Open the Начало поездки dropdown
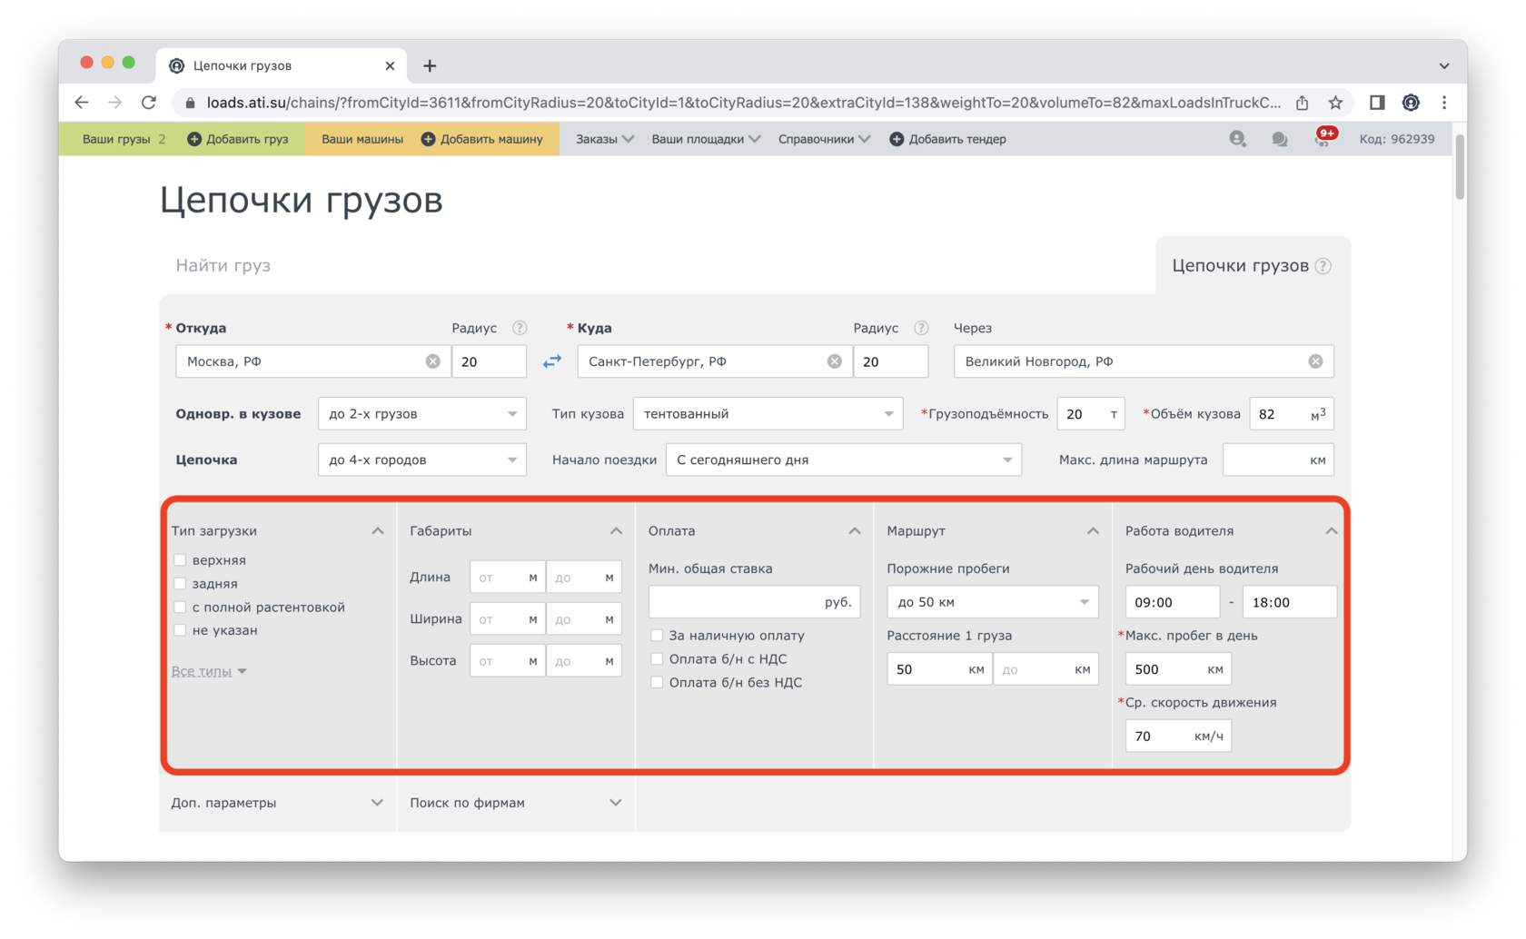Viewport: 1526px width, 939px height. pyautogui.click(x=844, y=460)
